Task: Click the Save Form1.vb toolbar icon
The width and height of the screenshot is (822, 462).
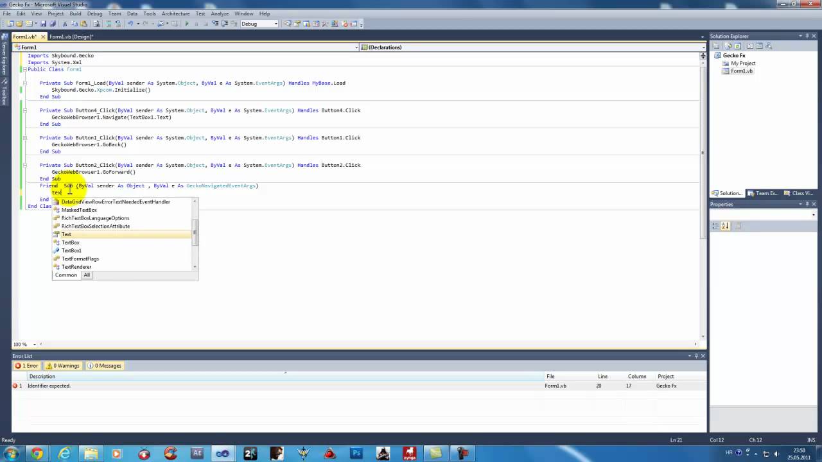Action: (43, 24)
